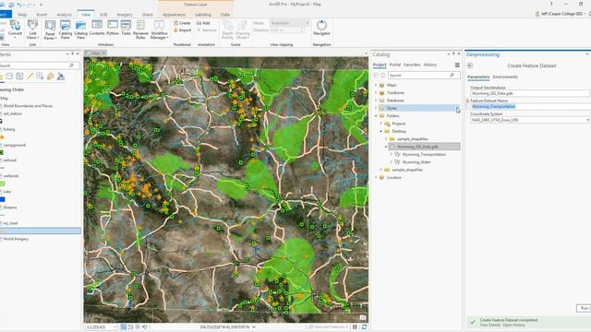Viewport: 591px width, 332px height.
Task: Click Create thumbnail
Action: 182,23
